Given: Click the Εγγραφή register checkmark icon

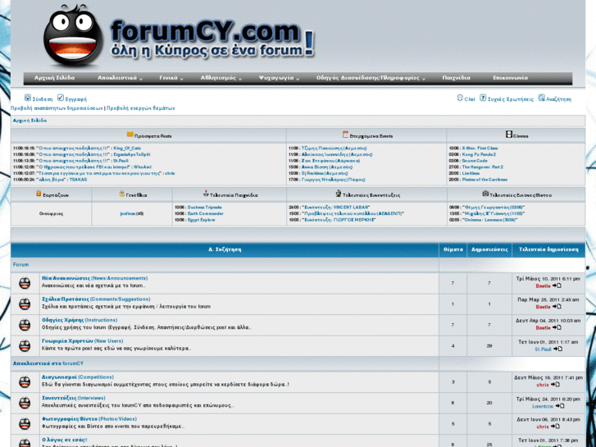Looking at the screenshot, I should (61, 98).
